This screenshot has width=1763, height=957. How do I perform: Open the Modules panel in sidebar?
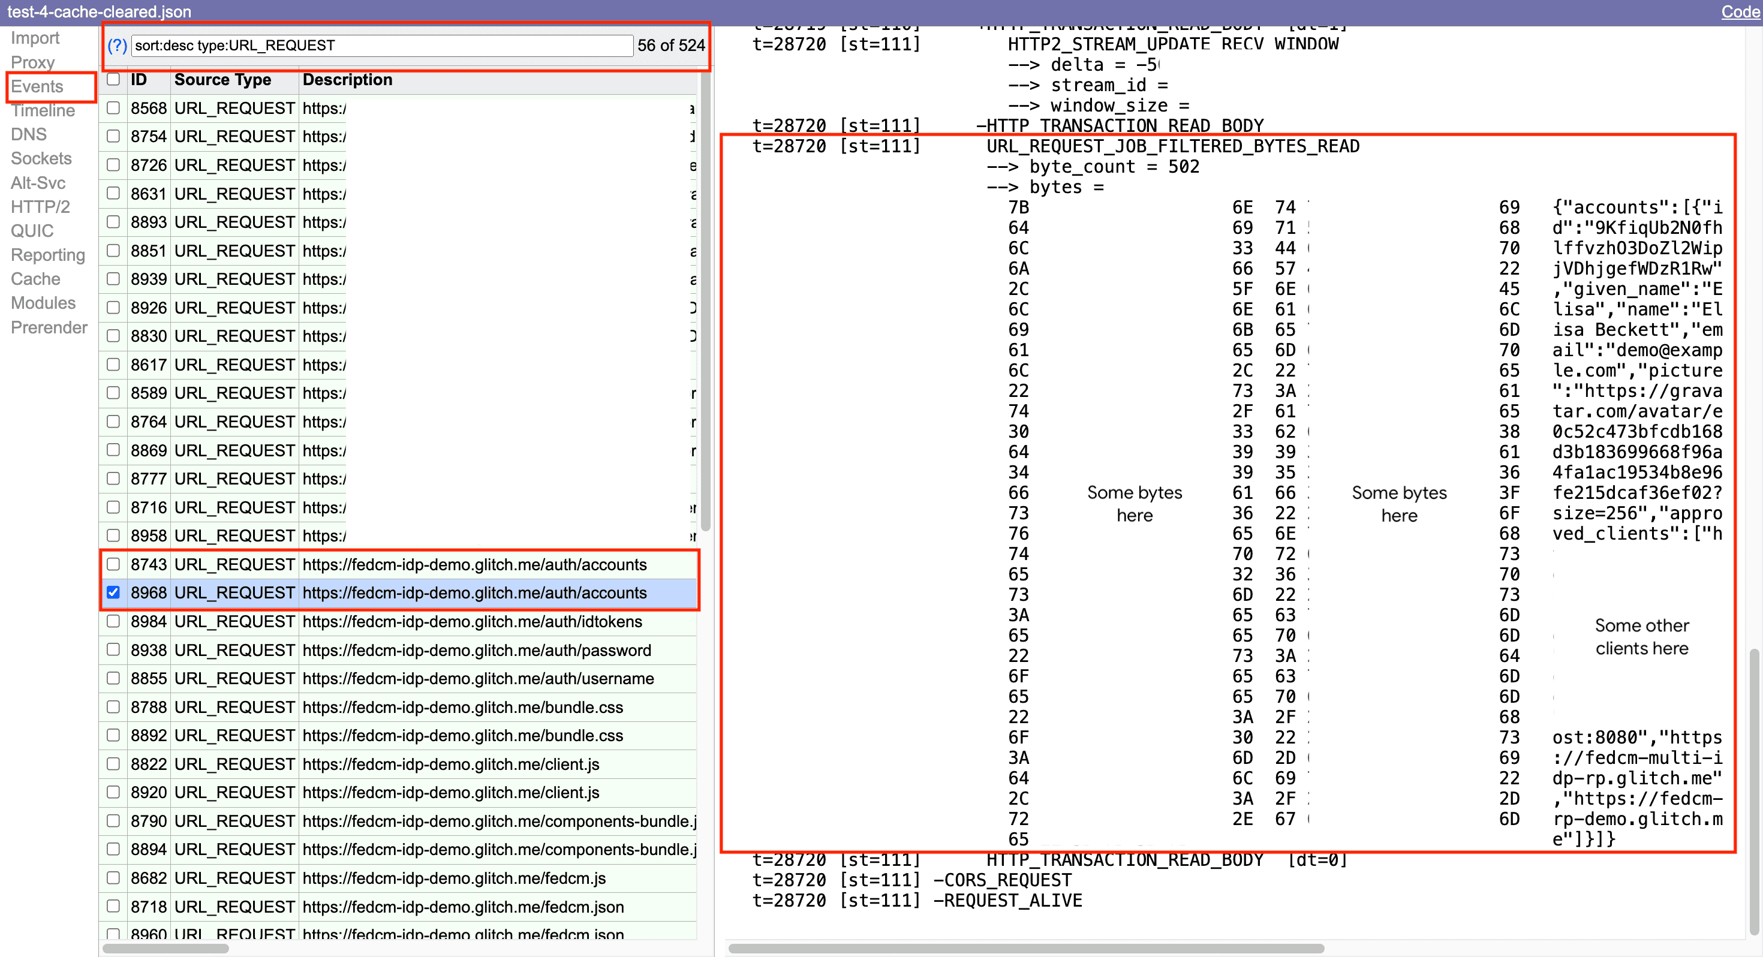click(x=43, y=304)
